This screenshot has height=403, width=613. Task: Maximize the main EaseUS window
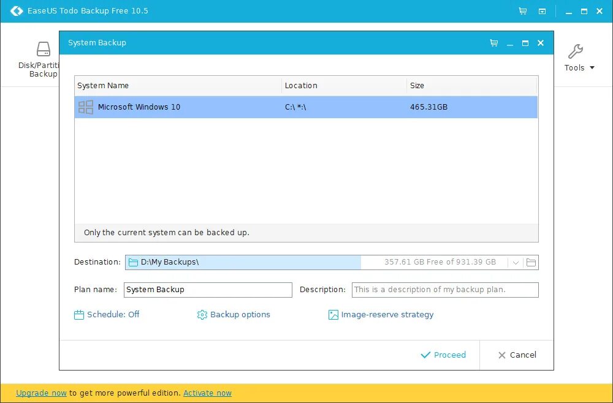pyautogui.click(x=584, y=11)
